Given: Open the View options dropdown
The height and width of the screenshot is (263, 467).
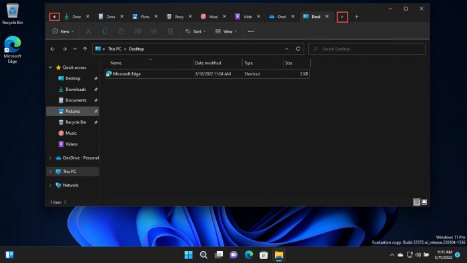Looking at the screenshot, I should click(x=226, y=31).
